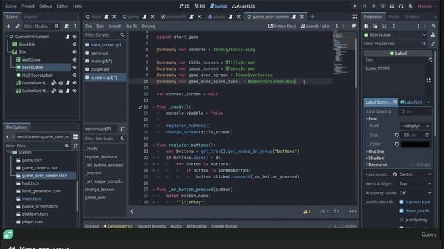This screenshot has width=444, height=249.
Task: Switch to the Node dock tab
Action: click(x=394, y=17)
